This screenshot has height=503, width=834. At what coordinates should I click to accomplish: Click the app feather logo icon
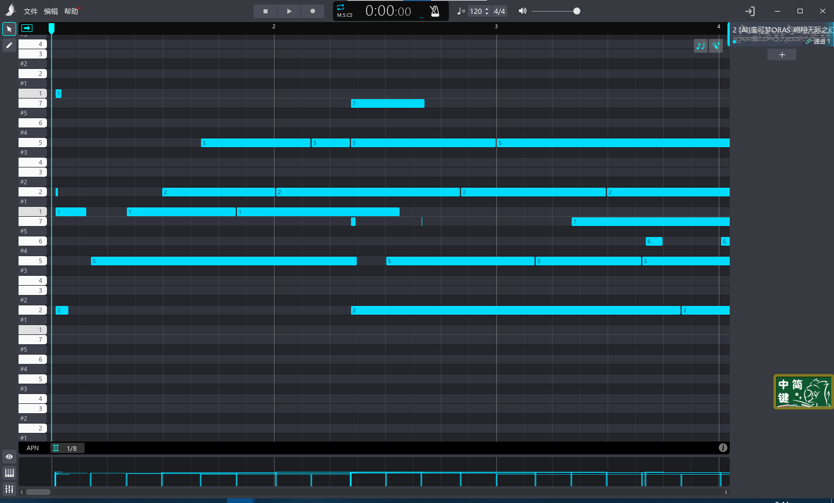tap(10, 10)
